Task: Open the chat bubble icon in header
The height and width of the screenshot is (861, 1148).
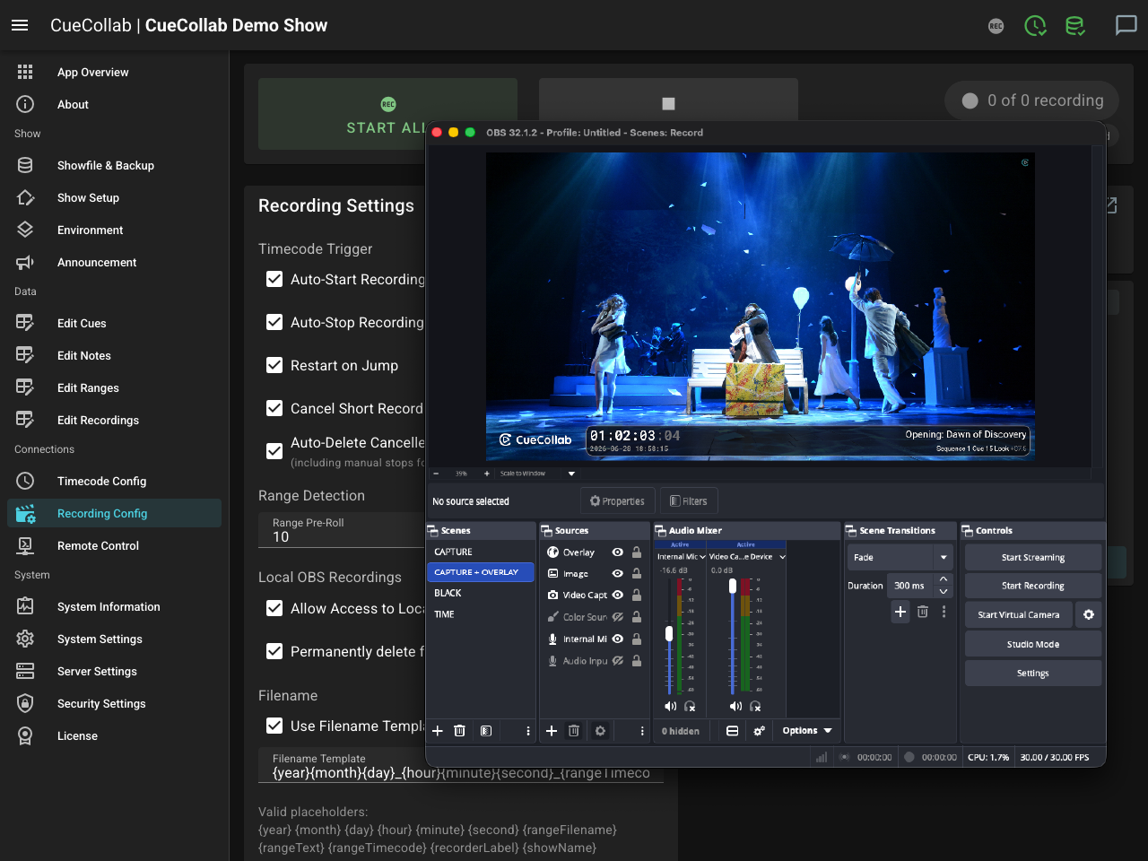Action: (x=1126, y=25)
